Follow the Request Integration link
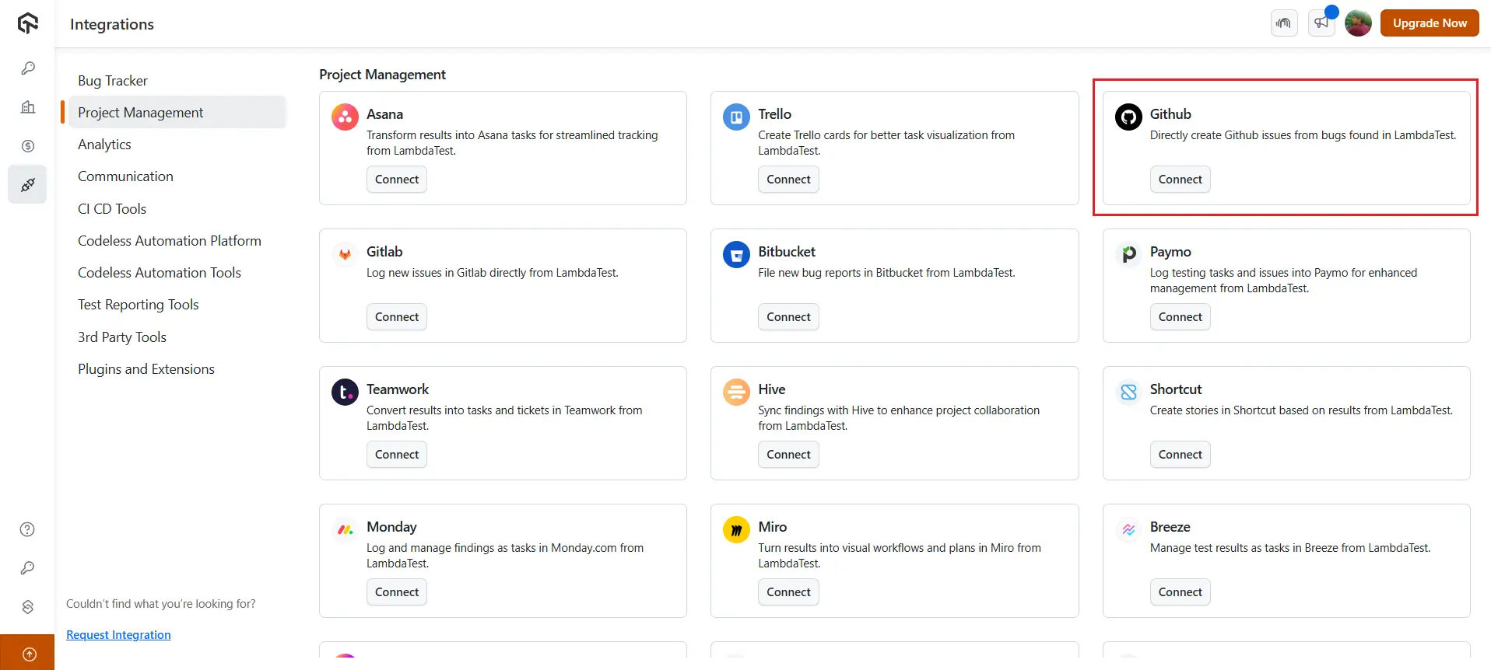This screenshot has width=1491, height=670. pyautogui.click(x=118, y=635)
